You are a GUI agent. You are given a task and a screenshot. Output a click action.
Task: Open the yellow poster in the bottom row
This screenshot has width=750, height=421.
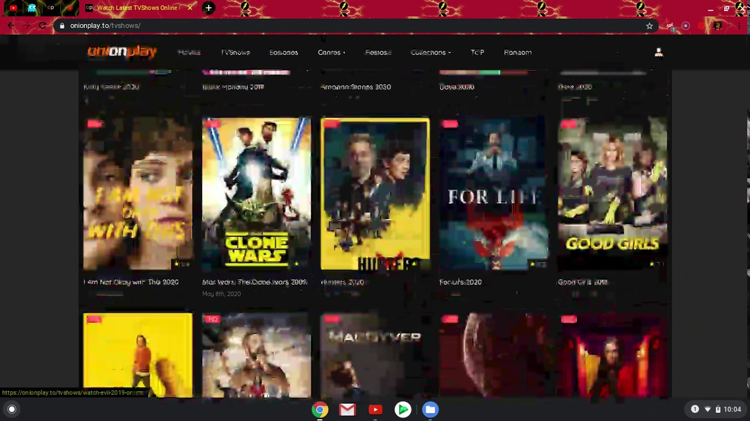(138, 355)
